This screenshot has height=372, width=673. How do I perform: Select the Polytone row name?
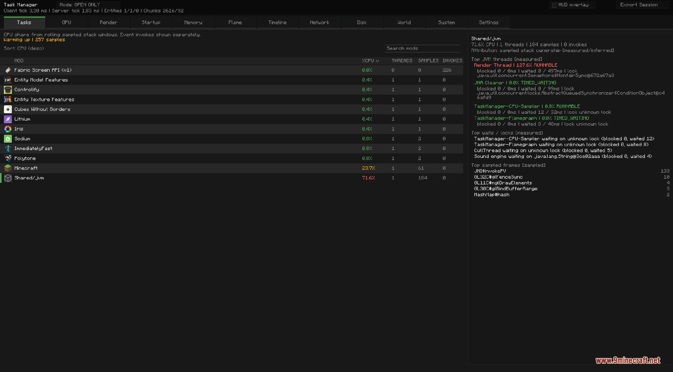(x=25, y=158)
